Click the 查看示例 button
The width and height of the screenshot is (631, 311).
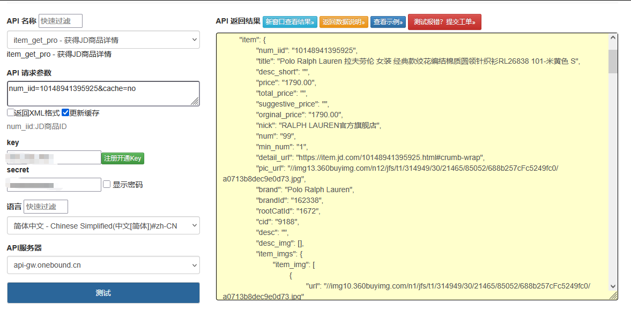(x=388, y=23)
